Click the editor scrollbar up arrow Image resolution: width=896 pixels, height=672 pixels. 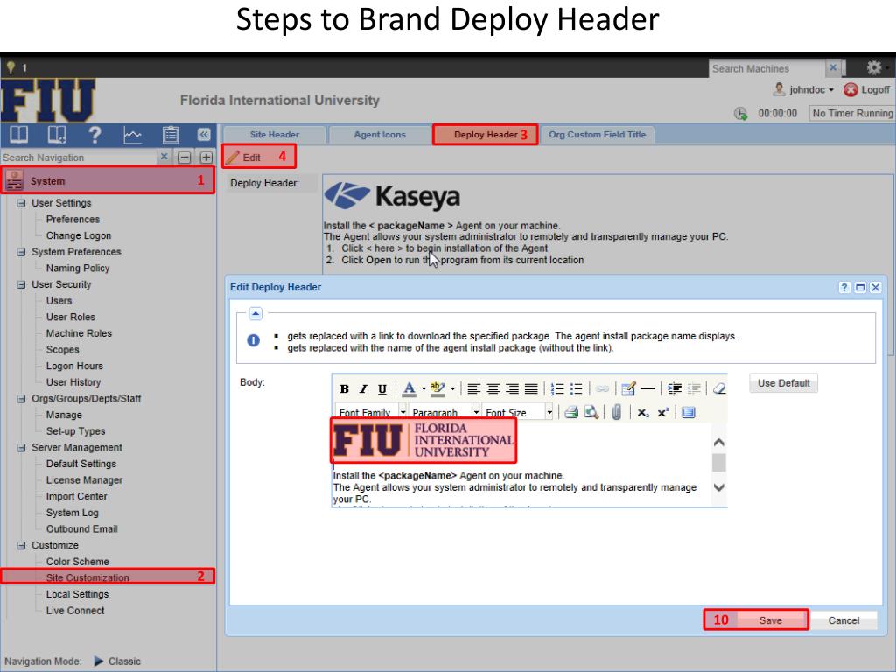pyautogui.click(x=719, y=442)
